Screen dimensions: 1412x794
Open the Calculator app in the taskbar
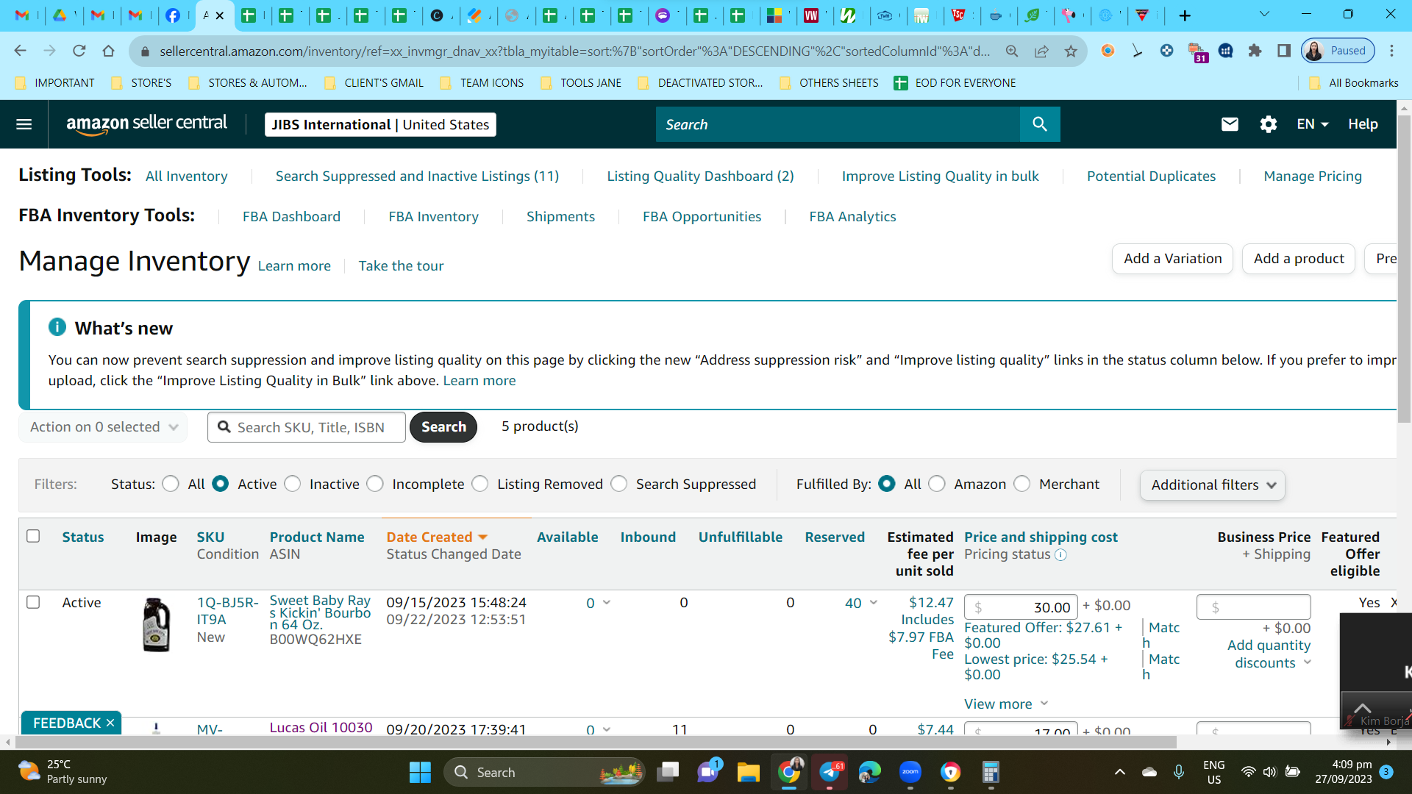(x=991, y=772)
